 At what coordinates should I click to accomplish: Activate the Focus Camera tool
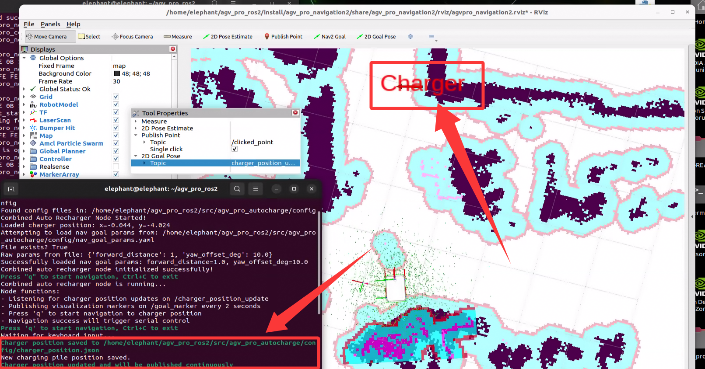tap(132, 37)
